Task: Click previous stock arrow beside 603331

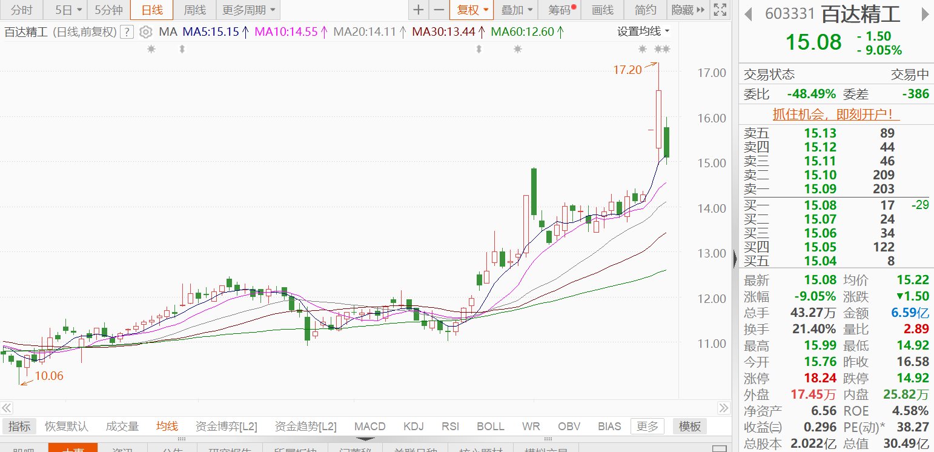Action: (x=749, y=15)
